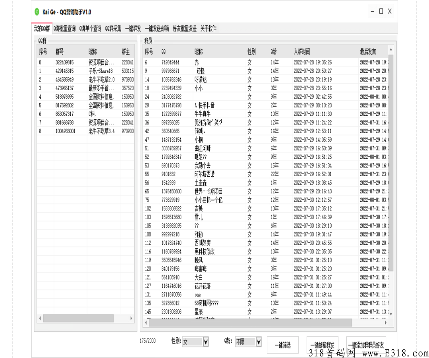Click the green Kai Ge app icon
Viewport: 429px width, 358px height.
pyautogui.click(x=37, y=12)
